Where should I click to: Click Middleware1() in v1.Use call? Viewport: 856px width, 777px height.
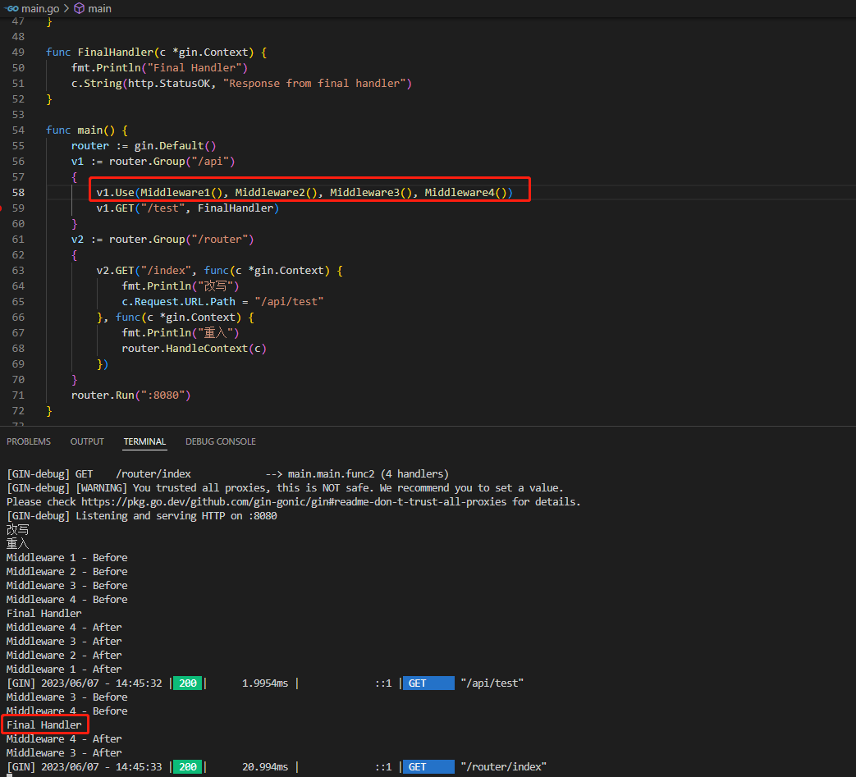pyautogui.click(x=182, y=193)
